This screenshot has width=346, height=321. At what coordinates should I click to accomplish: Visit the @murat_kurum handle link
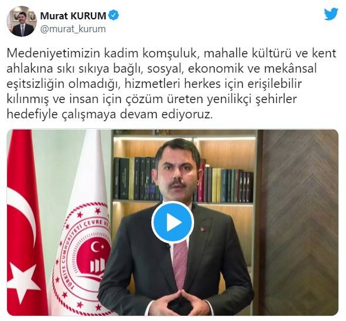73,29
